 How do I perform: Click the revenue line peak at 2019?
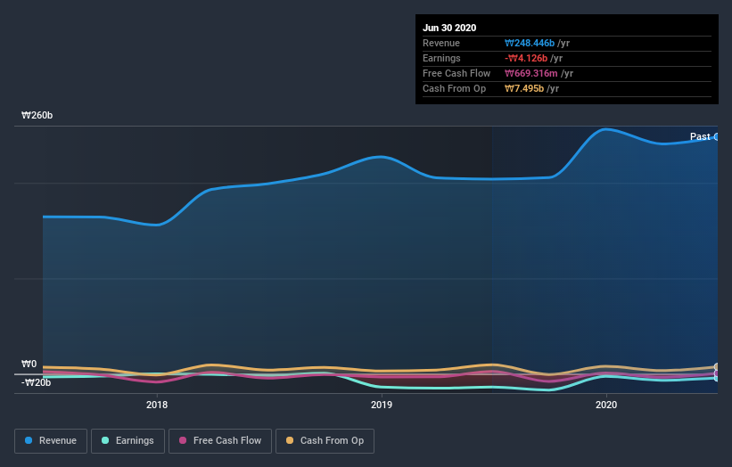[382, 157]
